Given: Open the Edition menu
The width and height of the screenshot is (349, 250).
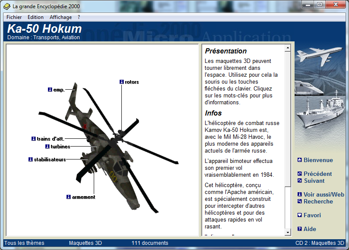Looking at the screenshot, I should coord(35,17).
